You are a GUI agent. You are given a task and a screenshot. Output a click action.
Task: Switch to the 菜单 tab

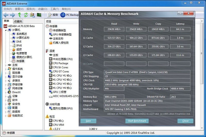[7, 21]
